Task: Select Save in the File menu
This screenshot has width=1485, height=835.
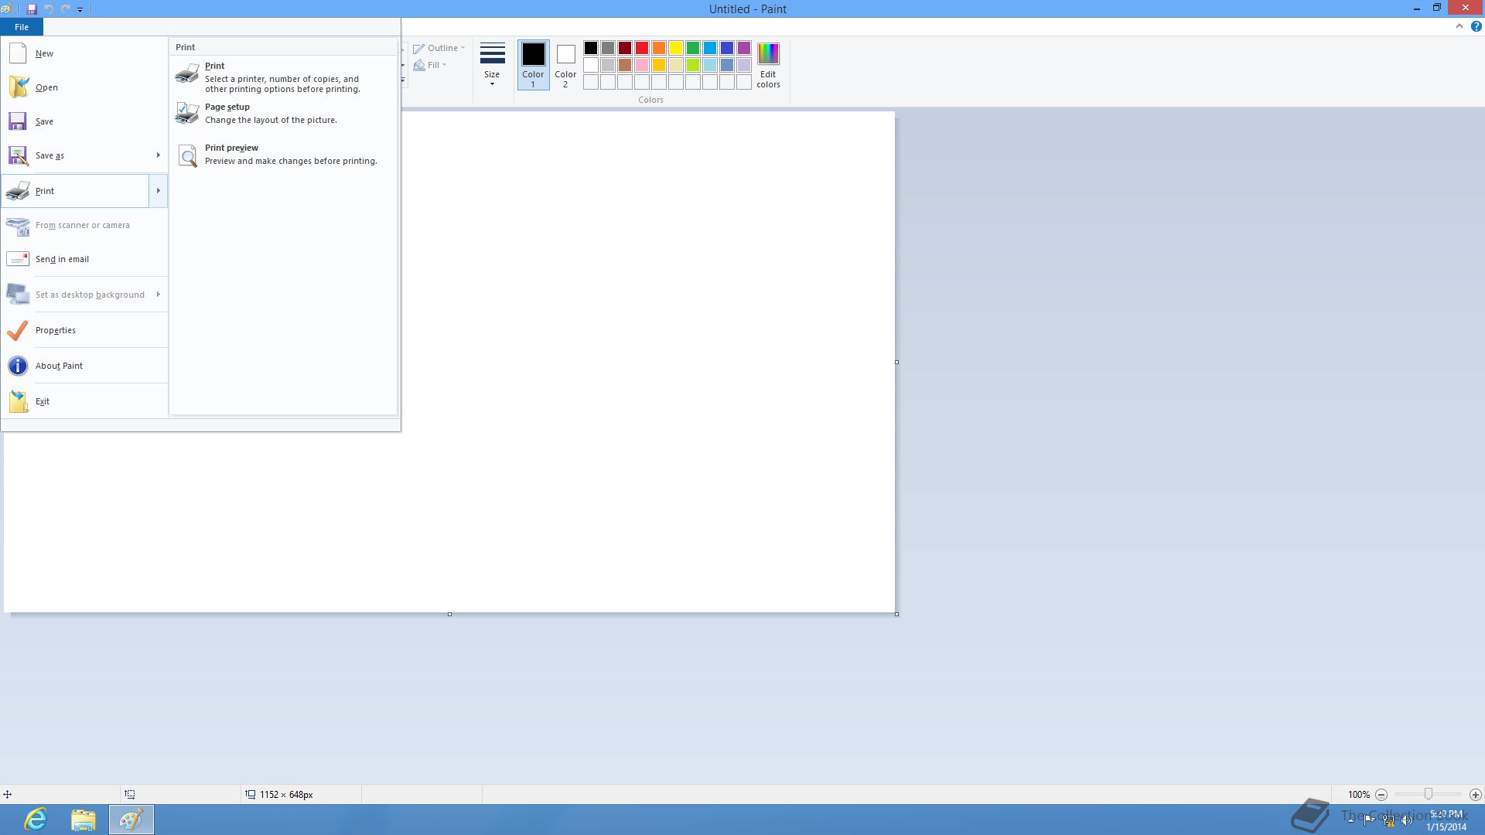Action: tap(84, 121)
